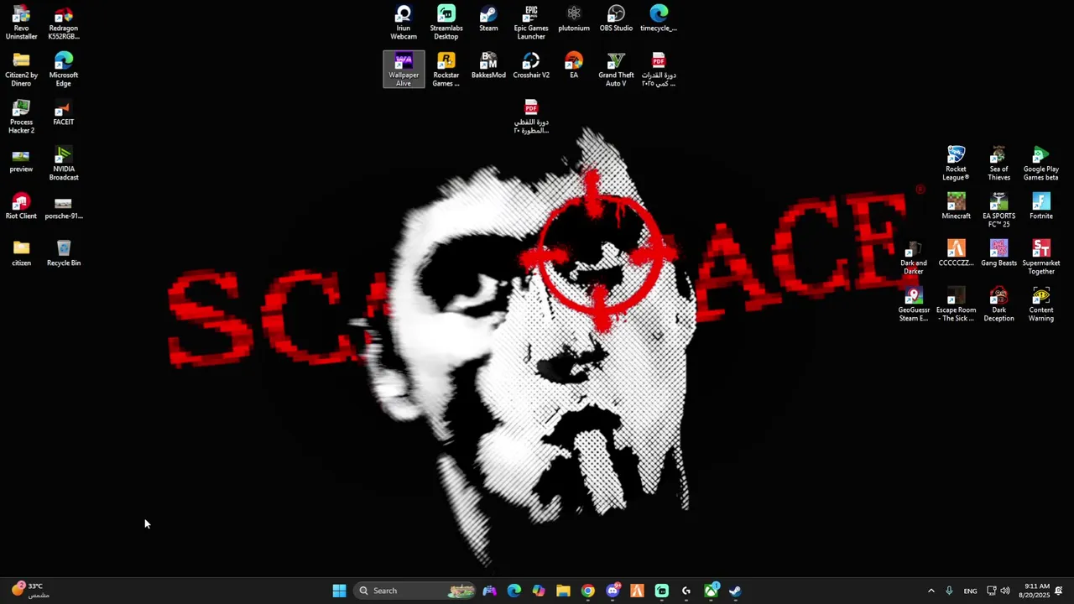Select the Rocket League shortcut
The image size is (1074, 604).
(956, 164)
